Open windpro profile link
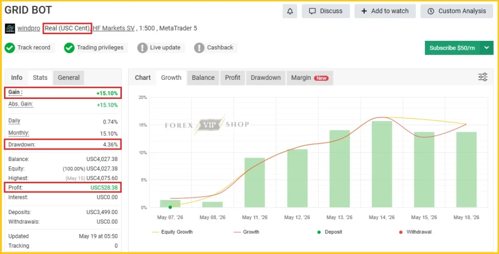The image size is (499, 254). click(x=29, y=28)
